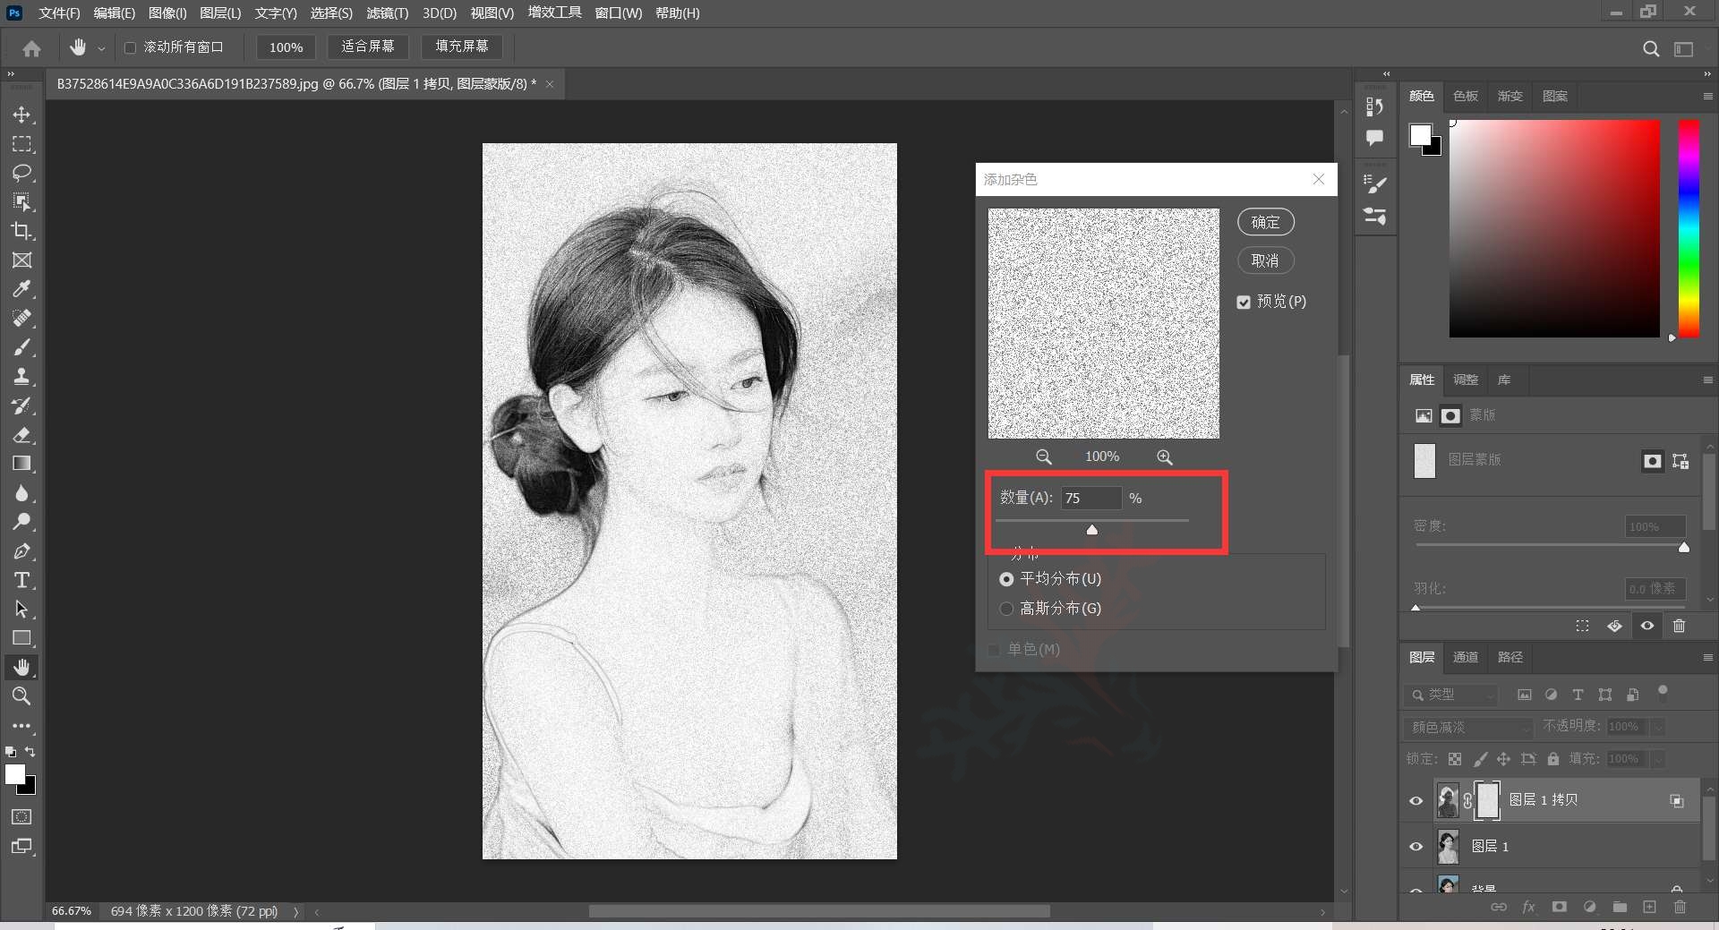This screenshot has width=1719, height=930.
Task: Open the layer filter 类型 dropdown
Action: click(x=1450, y=695)
